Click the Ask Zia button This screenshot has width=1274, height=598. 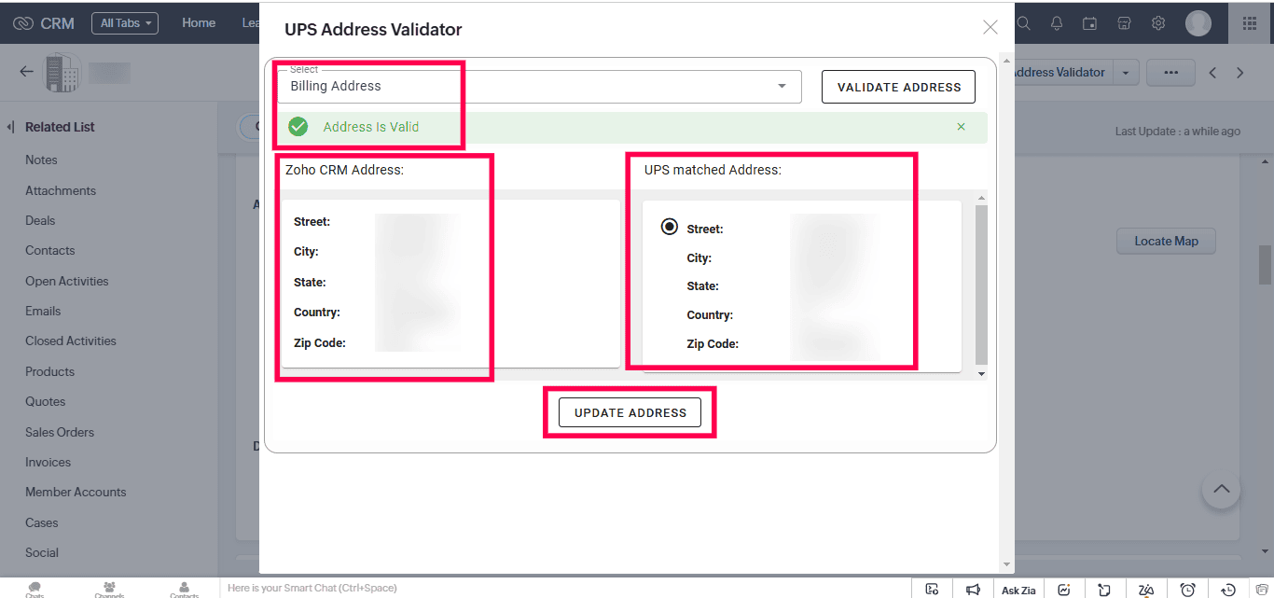[x=1018, y=590]
